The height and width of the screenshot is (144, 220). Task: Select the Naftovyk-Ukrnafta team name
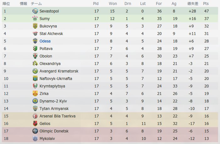(56, 79)
